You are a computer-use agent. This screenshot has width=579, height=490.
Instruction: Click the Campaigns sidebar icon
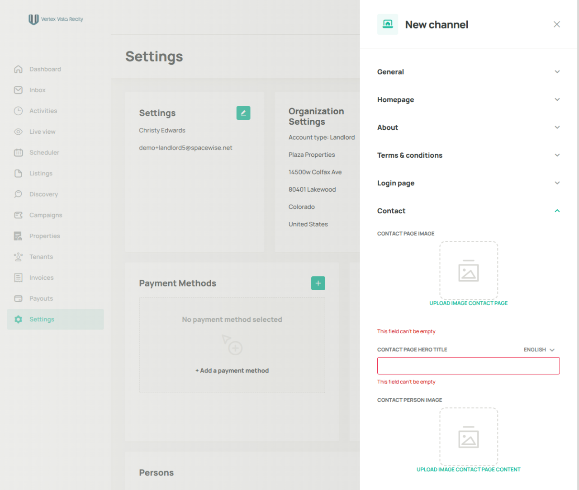point(18,215)
